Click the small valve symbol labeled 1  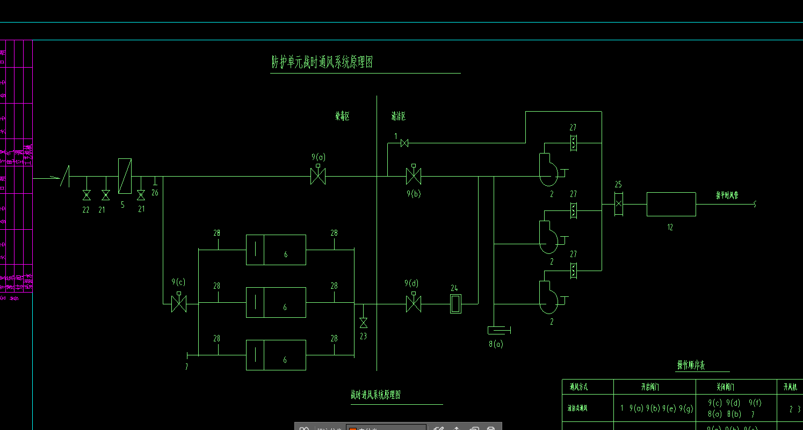coord(404,143)
